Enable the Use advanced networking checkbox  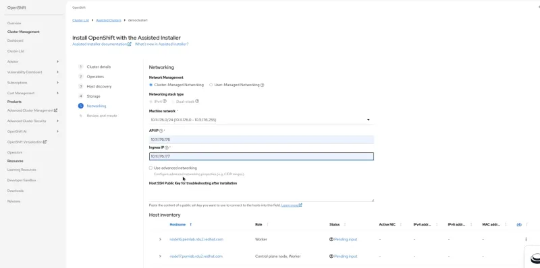[151, 168]
